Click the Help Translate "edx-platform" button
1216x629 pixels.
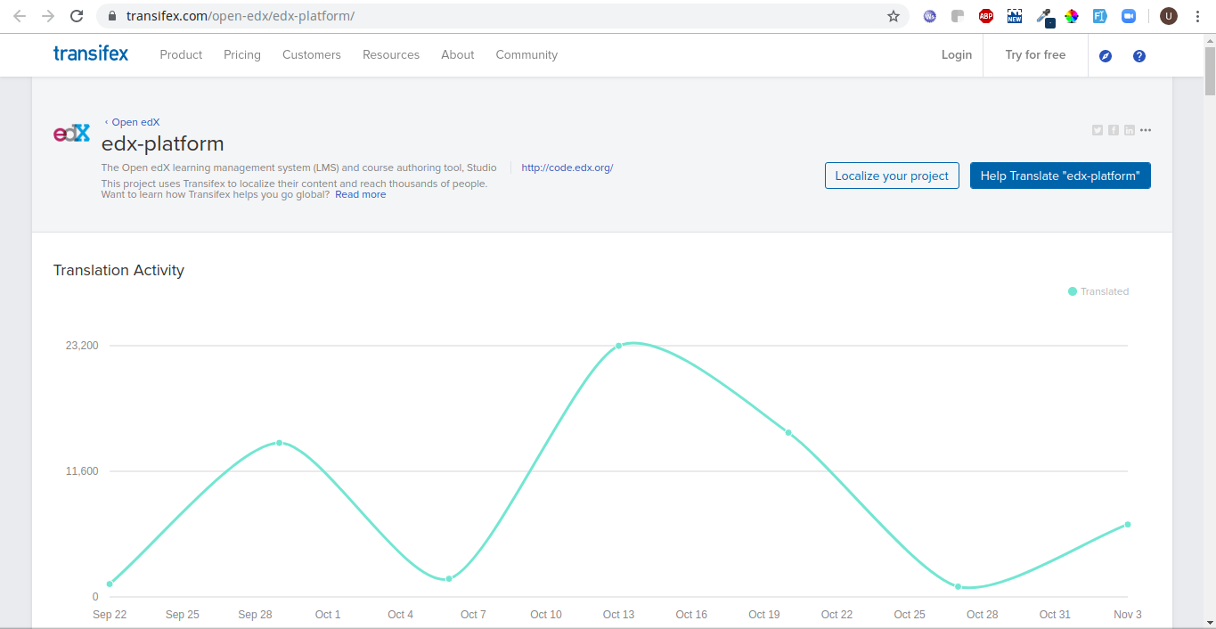pos(1060,176)
